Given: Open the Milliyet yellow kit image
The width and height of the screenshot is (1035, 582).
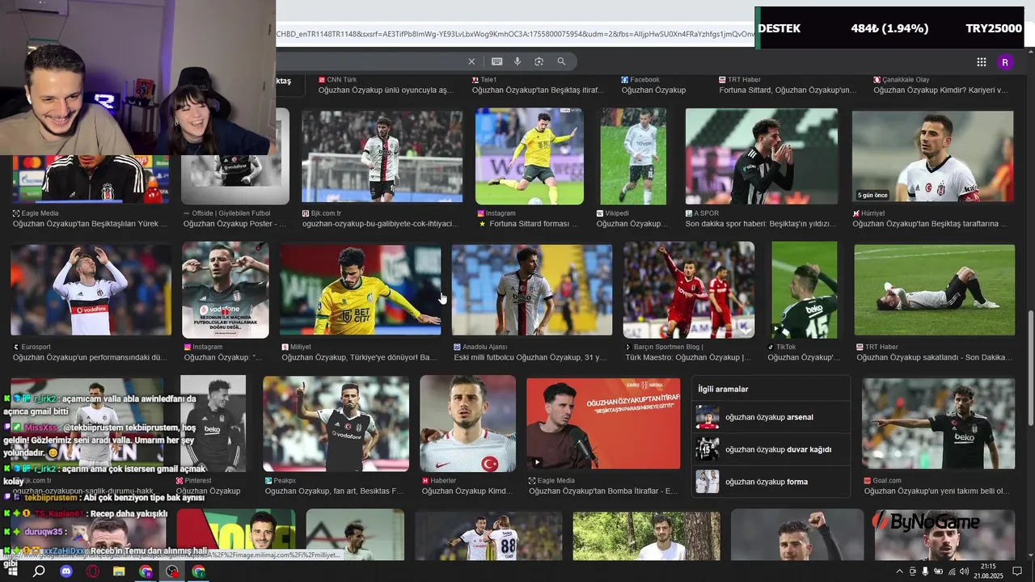Looking at the screenshot, I should click(360, 290).
